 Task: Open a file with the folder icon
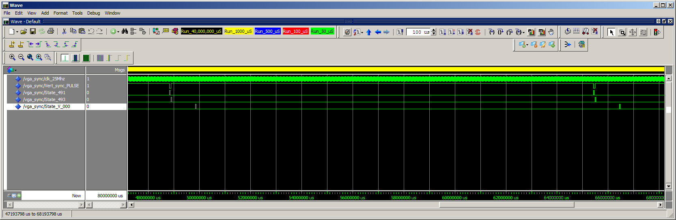(x=24, y=31)
